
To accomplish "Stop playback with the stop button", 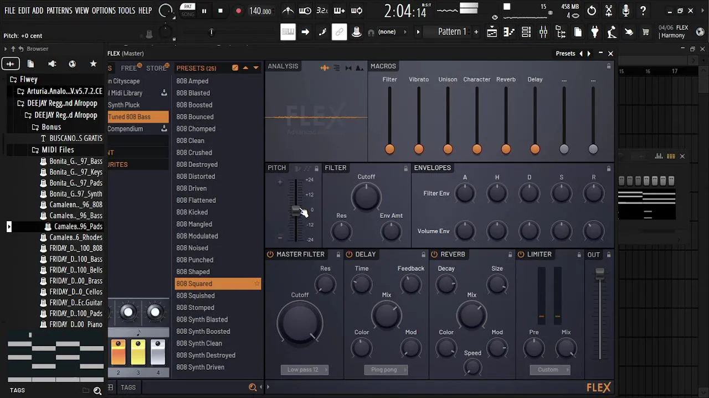I will pos(220,11).
